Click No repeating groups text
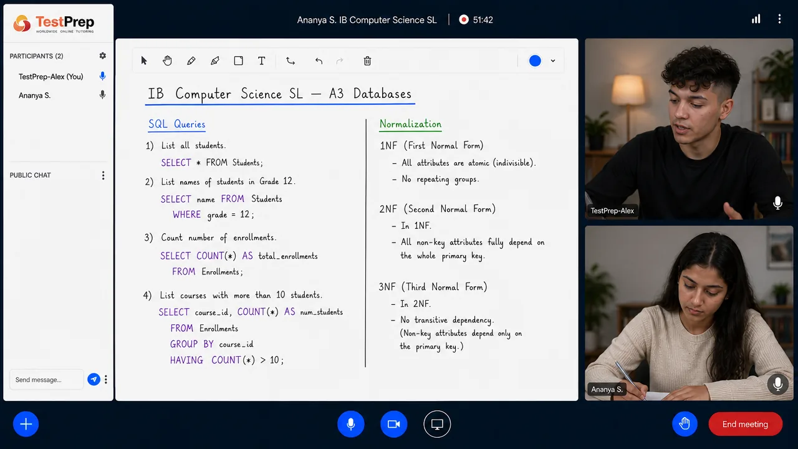Screen dimensions: 798x449 (440, 179)
